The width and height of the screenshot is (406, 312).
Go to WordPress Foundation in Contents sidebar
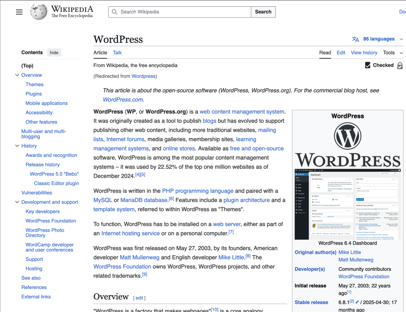coord(51,221)
